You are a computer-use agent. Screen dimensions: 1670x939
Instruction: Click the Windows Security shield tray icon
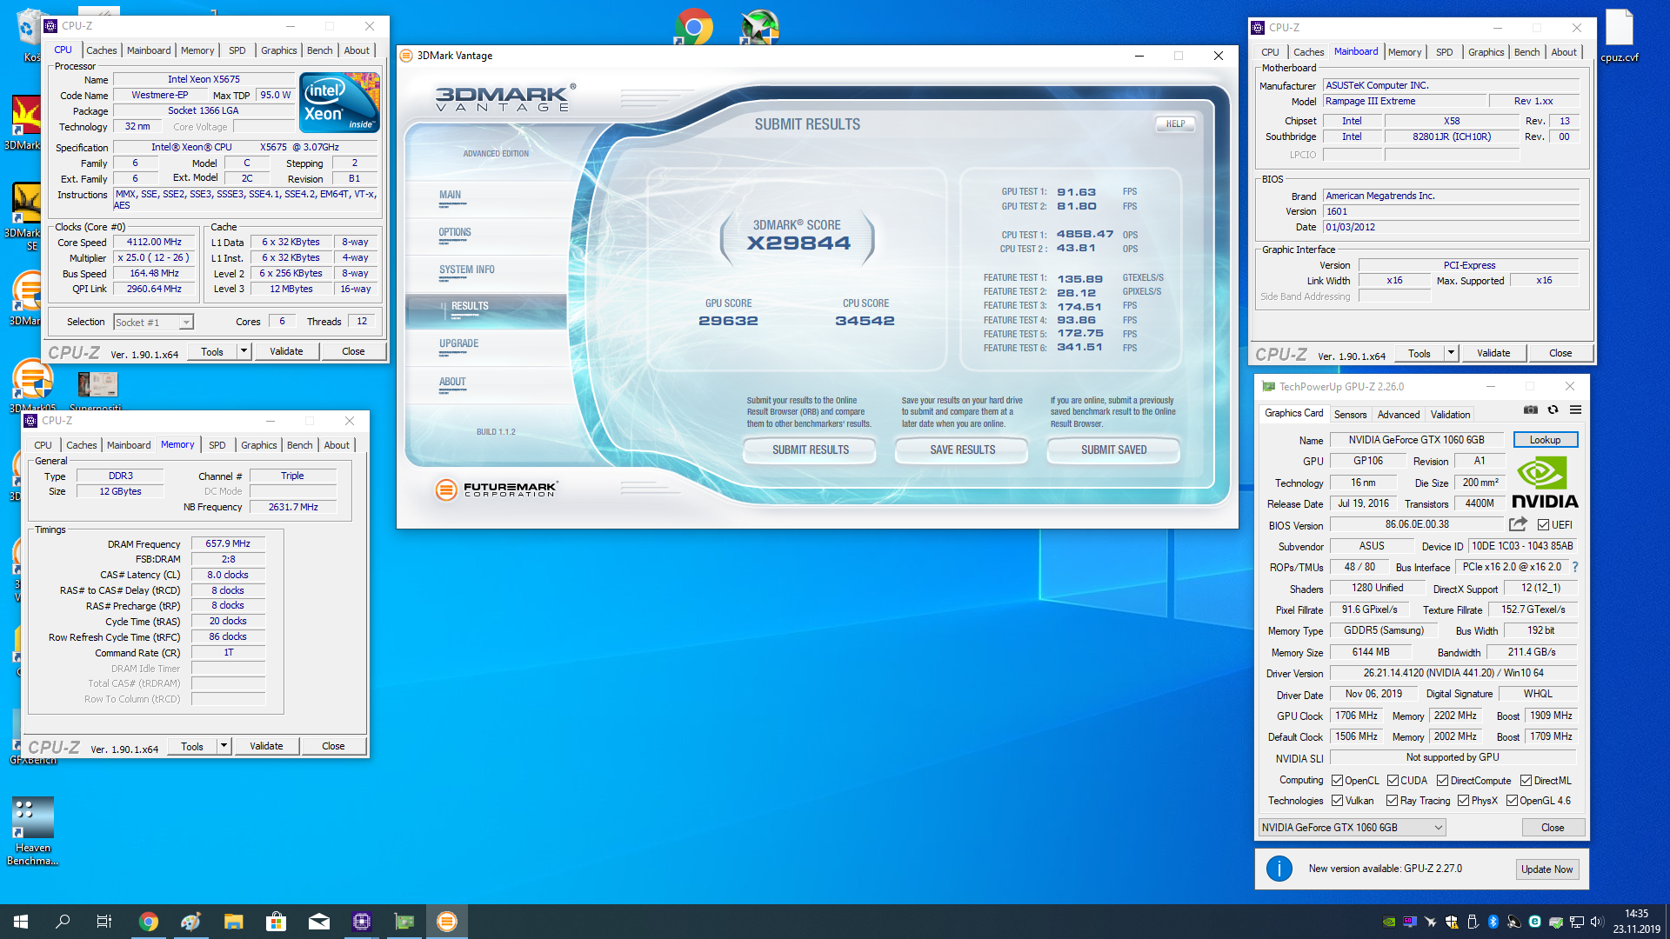[1452, 922]
